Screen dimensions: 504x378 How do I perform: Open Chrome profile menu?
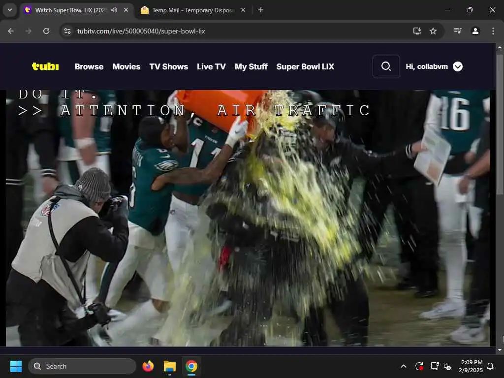tap(475, 31)
